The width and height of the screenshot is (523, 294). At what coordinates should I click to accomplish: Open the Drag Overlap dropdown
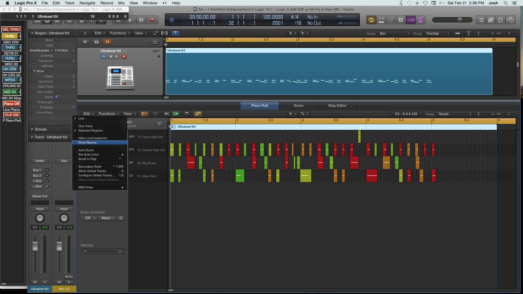tap(437, 33)
